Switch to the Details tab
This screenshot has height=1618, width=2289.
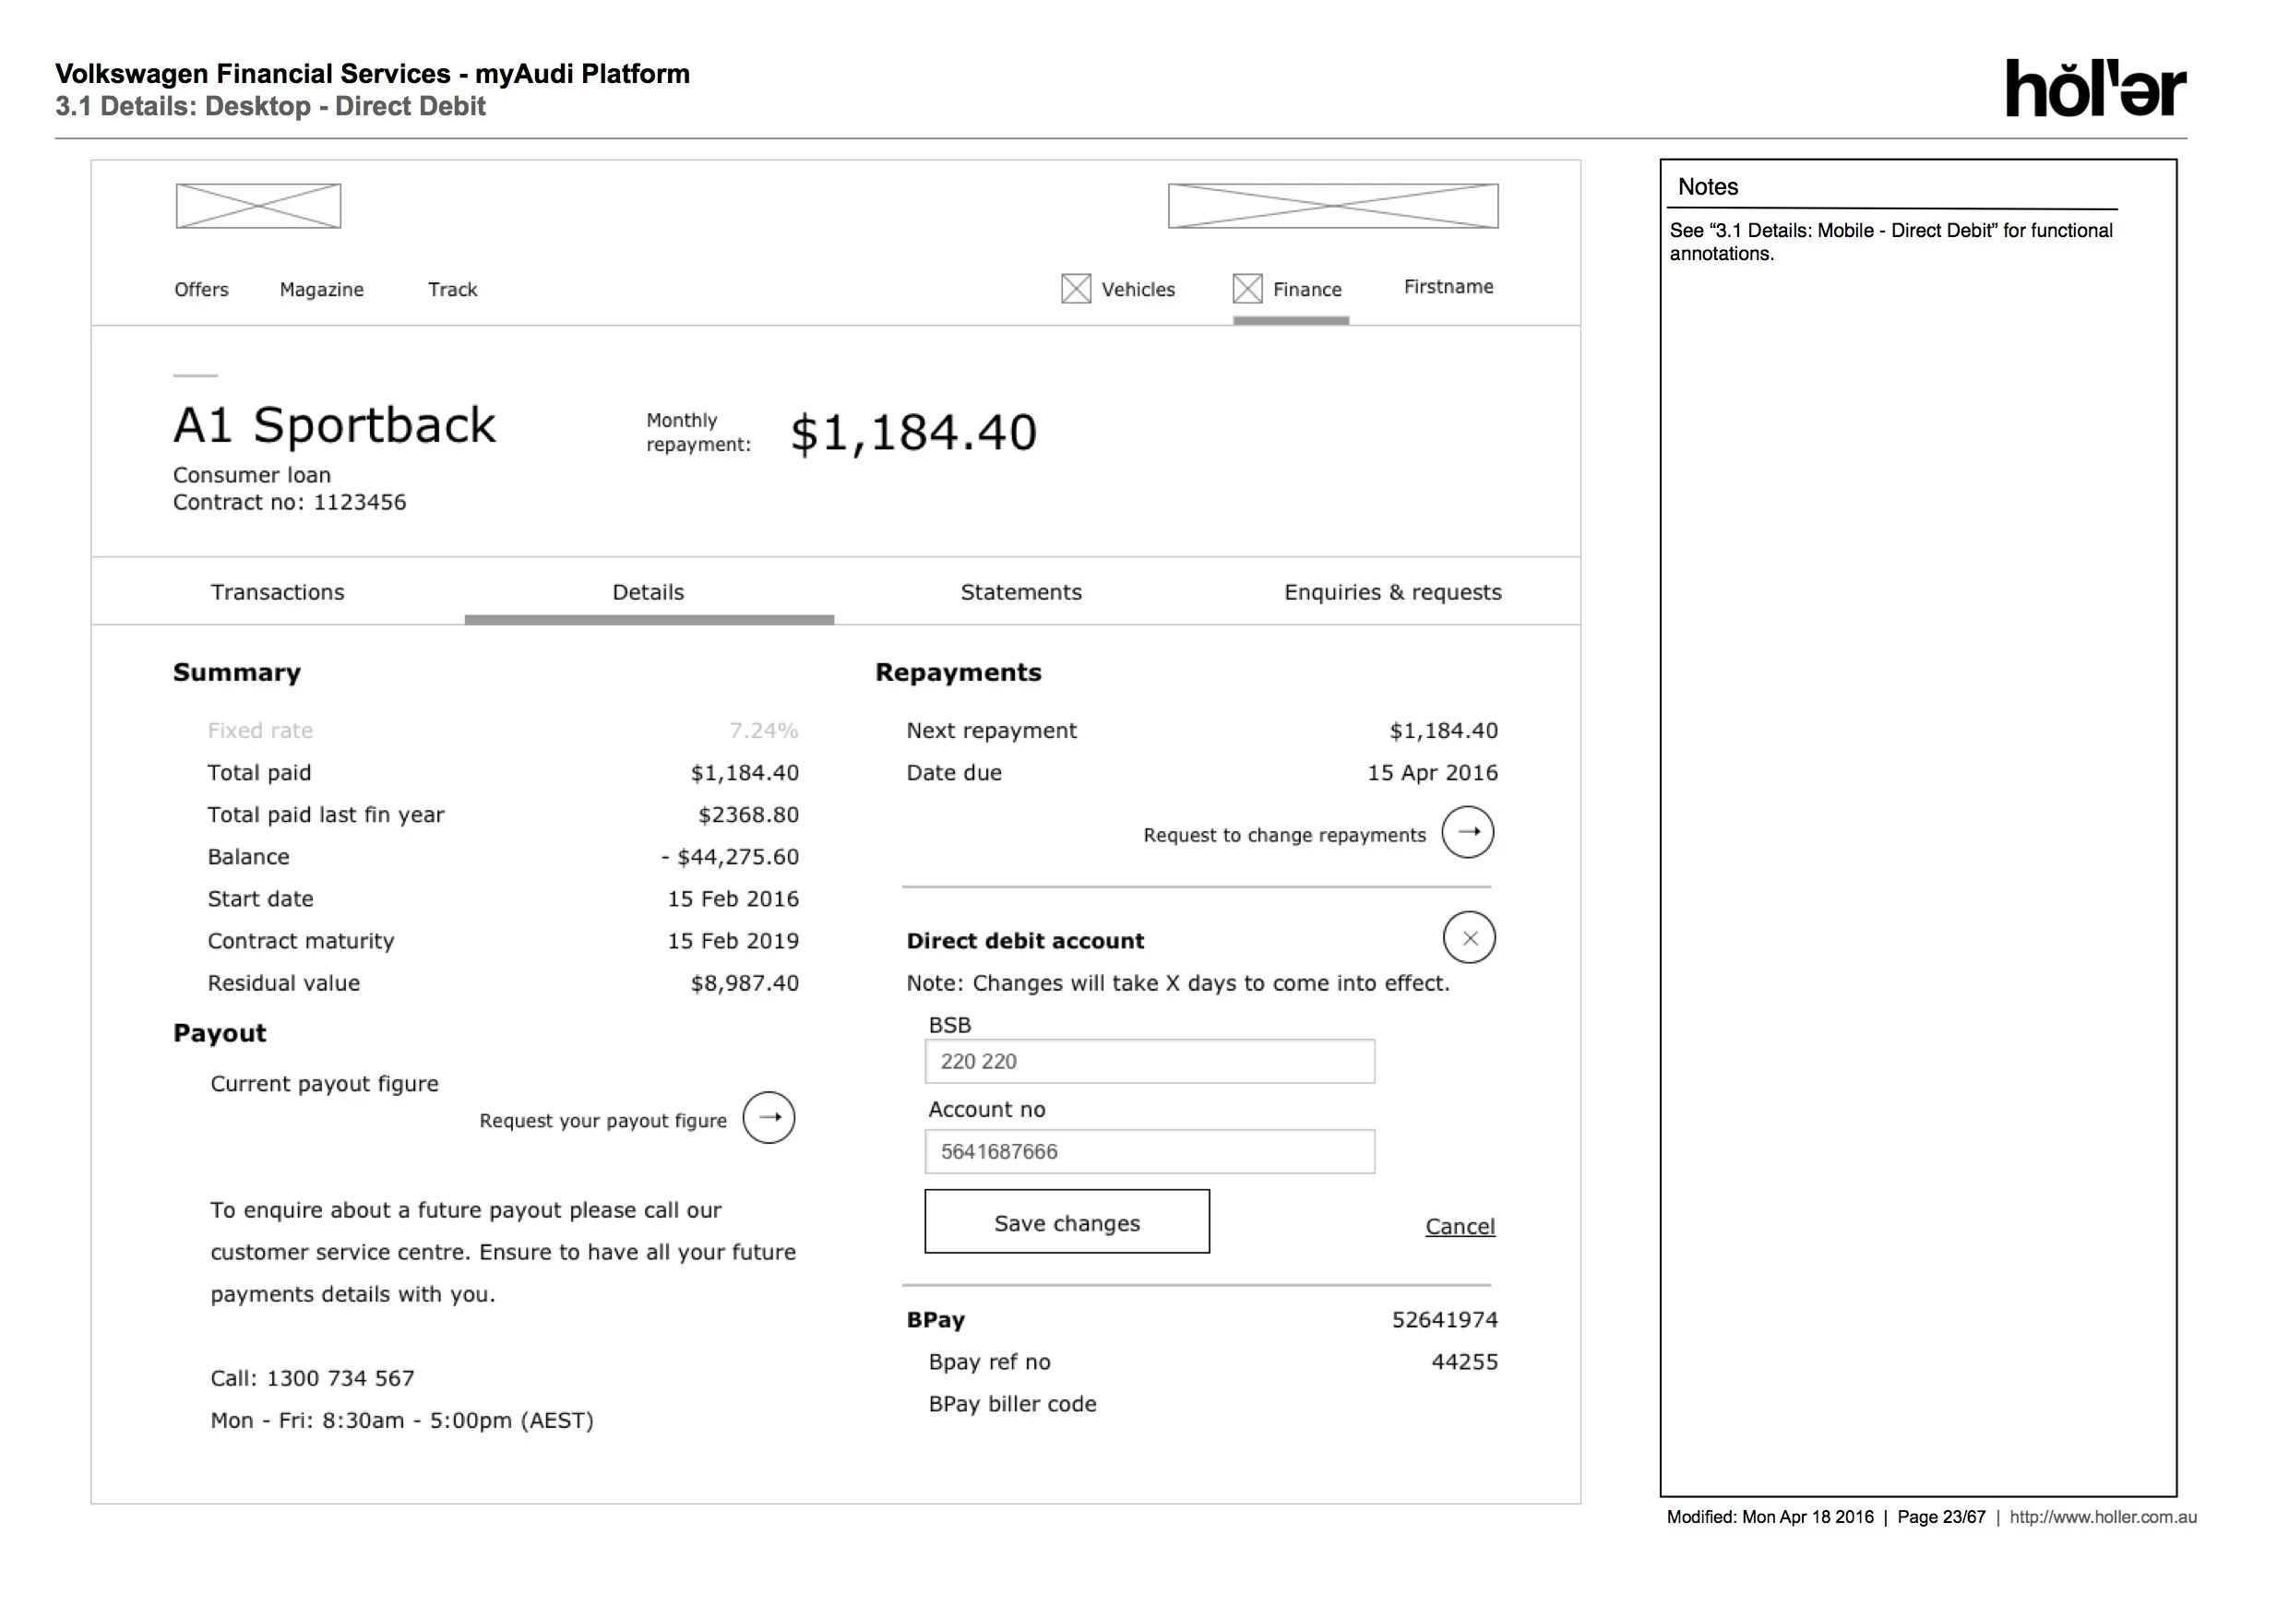click(648, 592)
